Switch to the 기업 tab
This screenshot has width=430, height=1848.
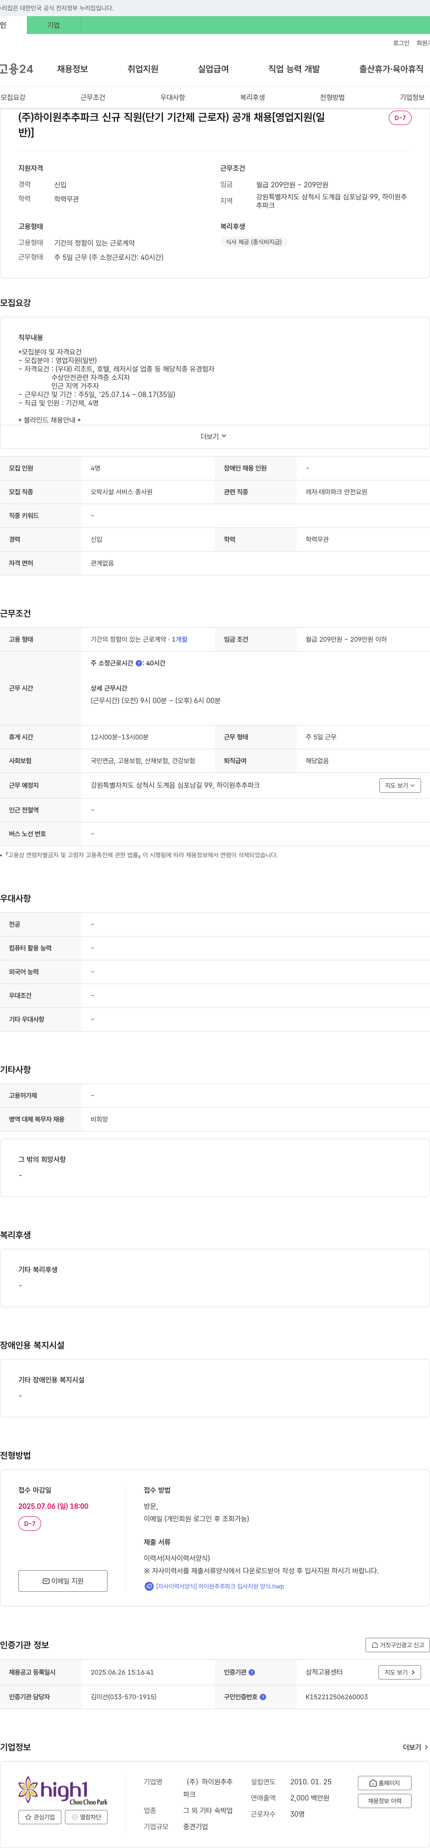[54, 25]
